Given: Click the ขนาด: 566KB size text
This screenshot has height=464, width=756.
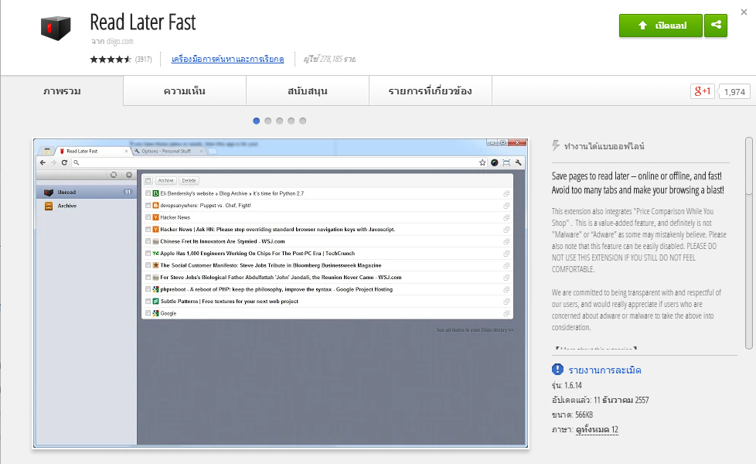Looking at the screenshot, I should (572, 415).
